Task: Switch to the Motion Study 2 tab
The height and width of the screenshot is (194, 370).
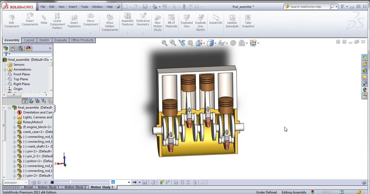Action: (x=75, y=187)
